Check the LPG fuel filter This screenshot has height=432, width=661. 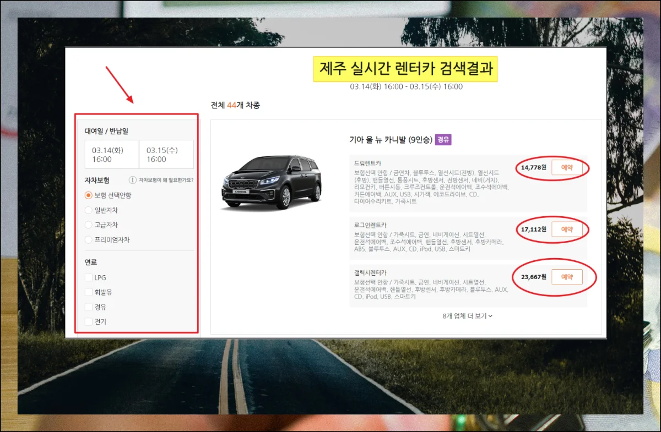tap(88, 277)
